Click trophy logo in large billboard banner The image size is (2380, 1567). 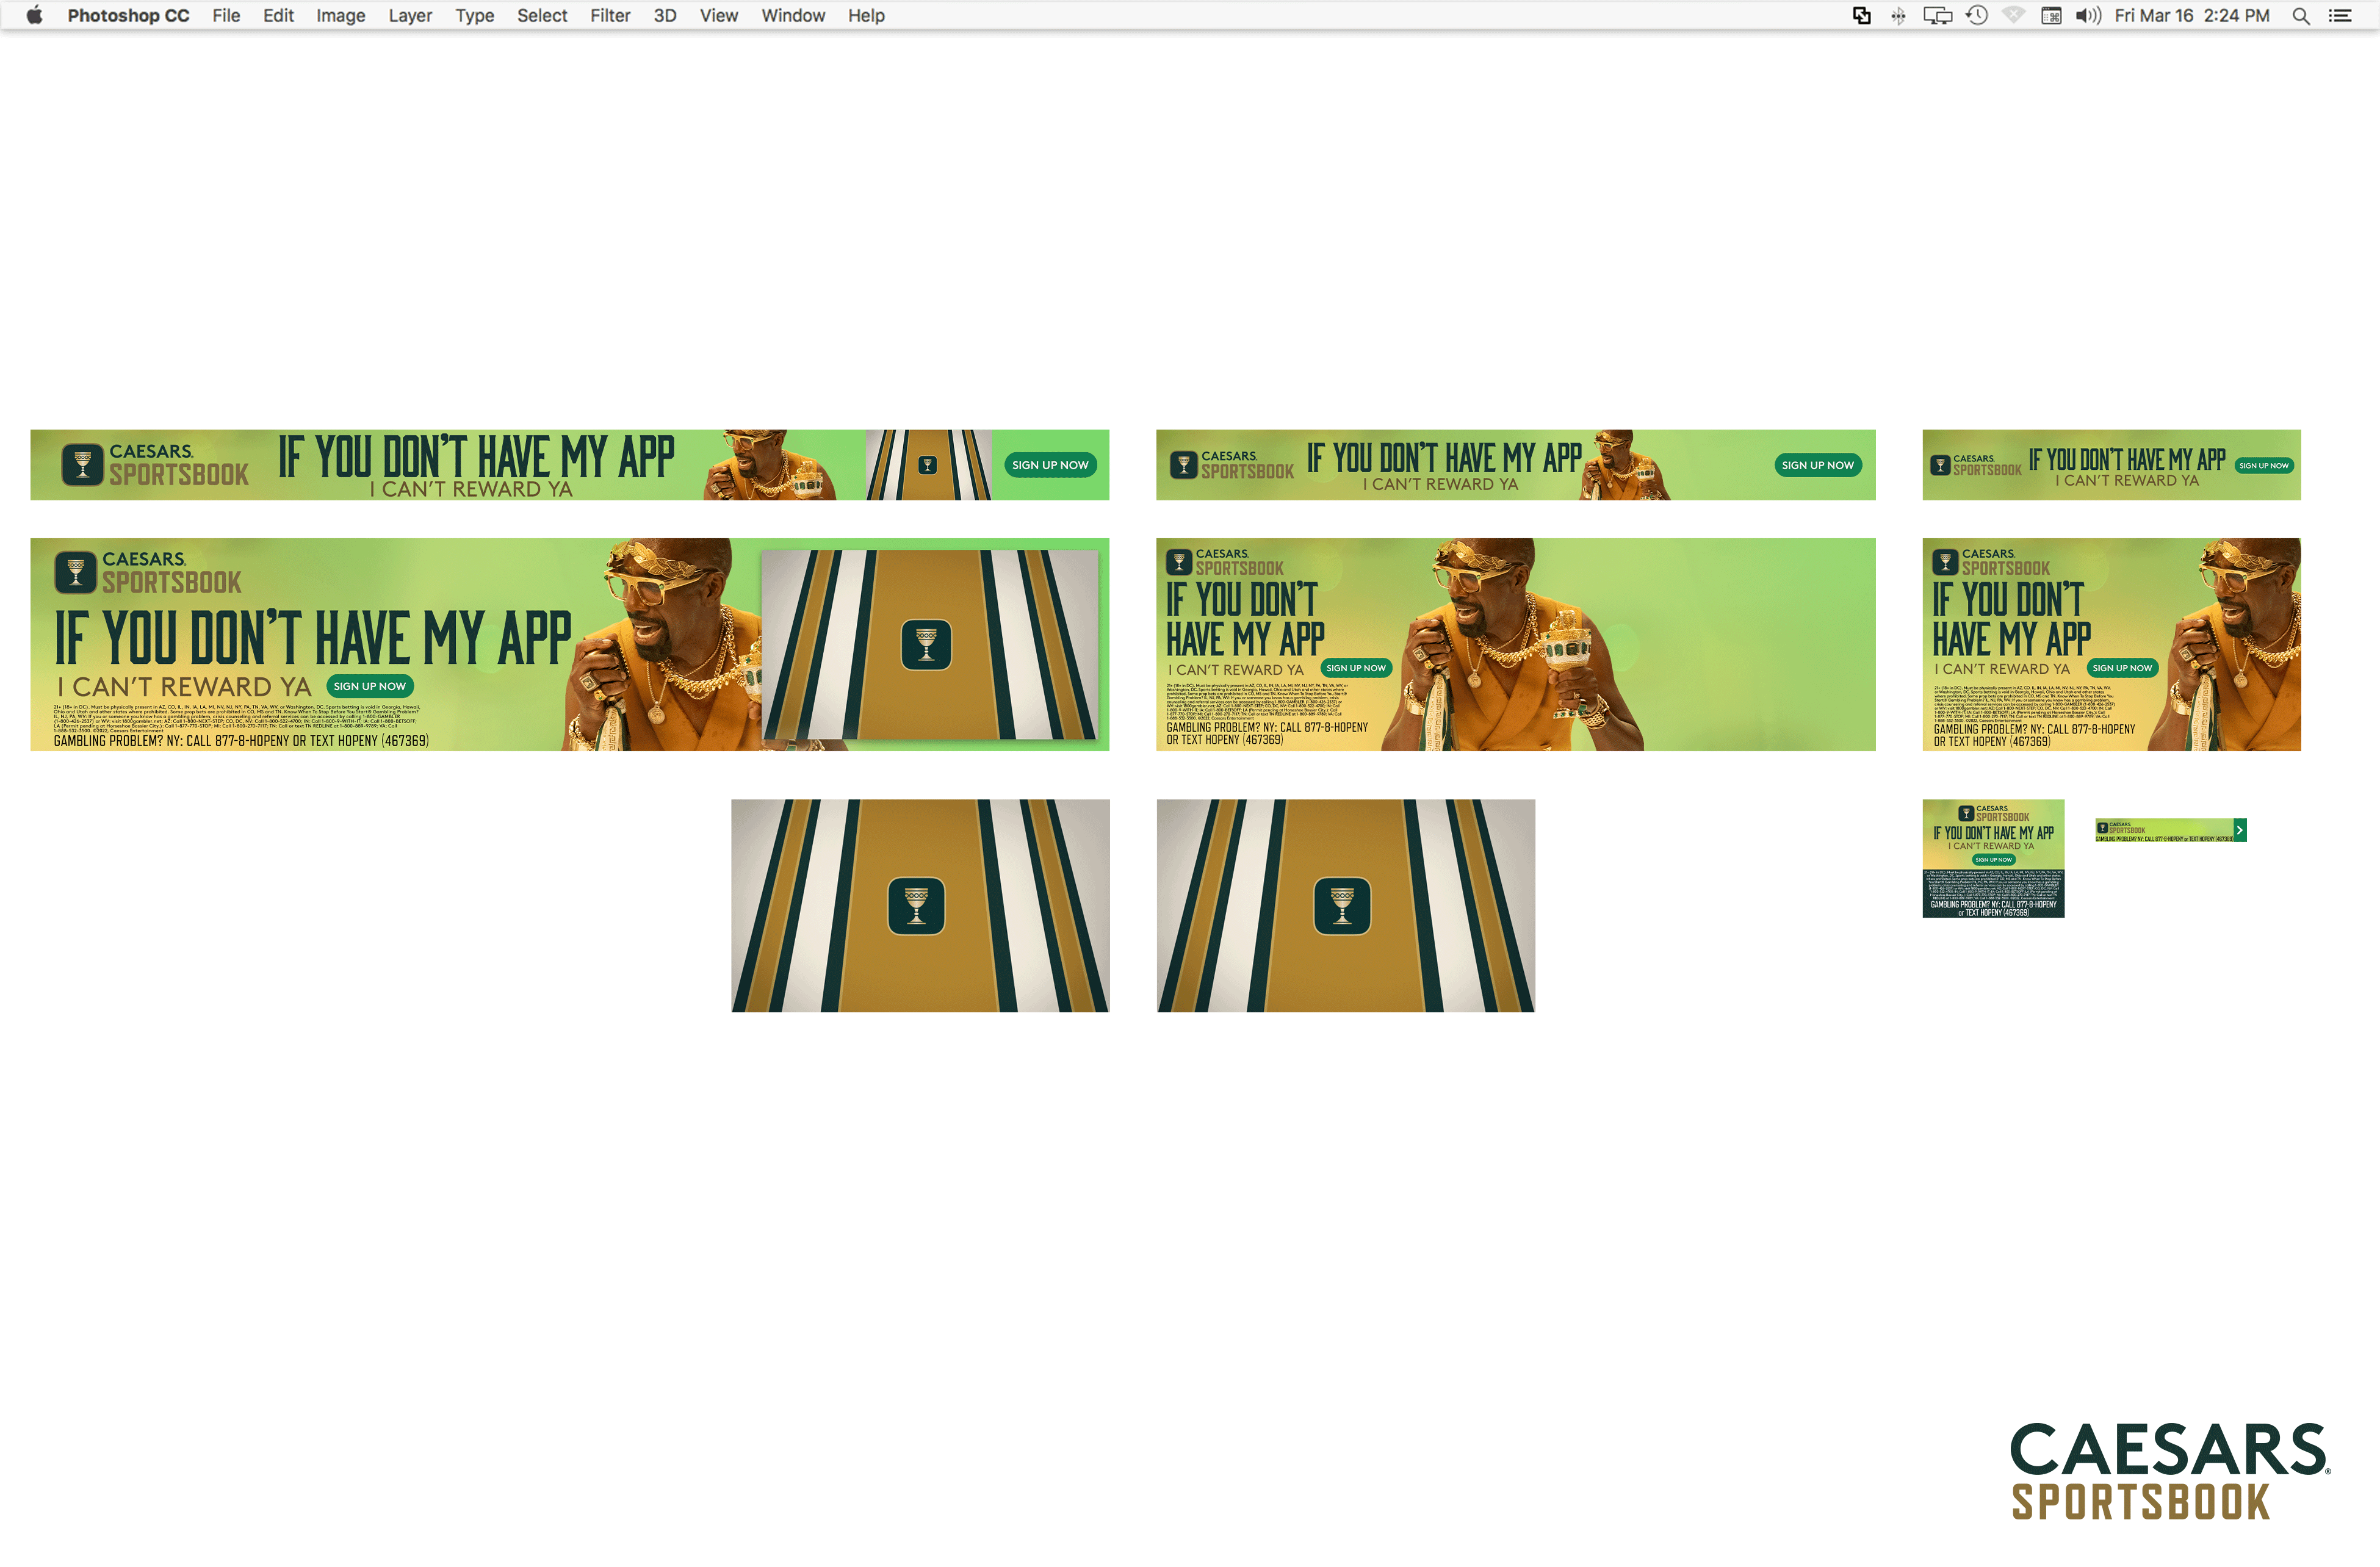point(75,573)
